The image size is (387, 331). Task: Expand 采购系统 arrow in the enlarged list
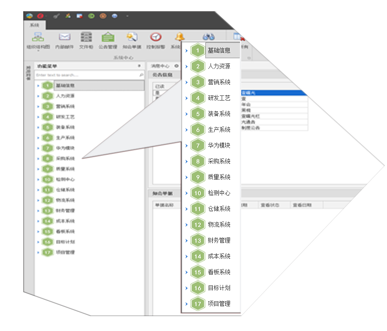coord(187,162)
